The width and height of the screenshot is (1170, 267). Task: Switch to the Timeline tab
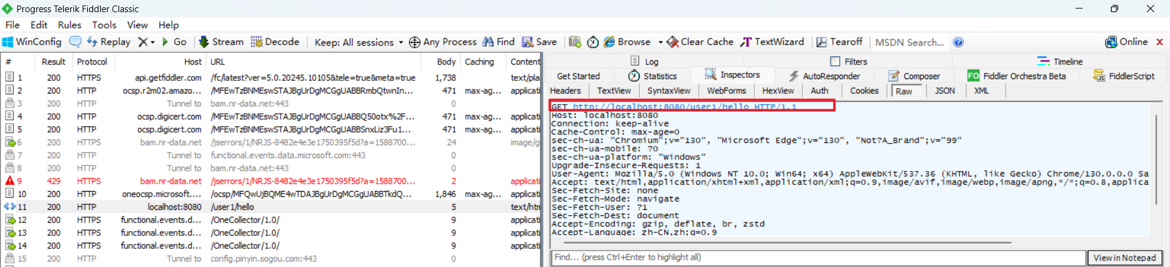click(x=1060, y=61)
